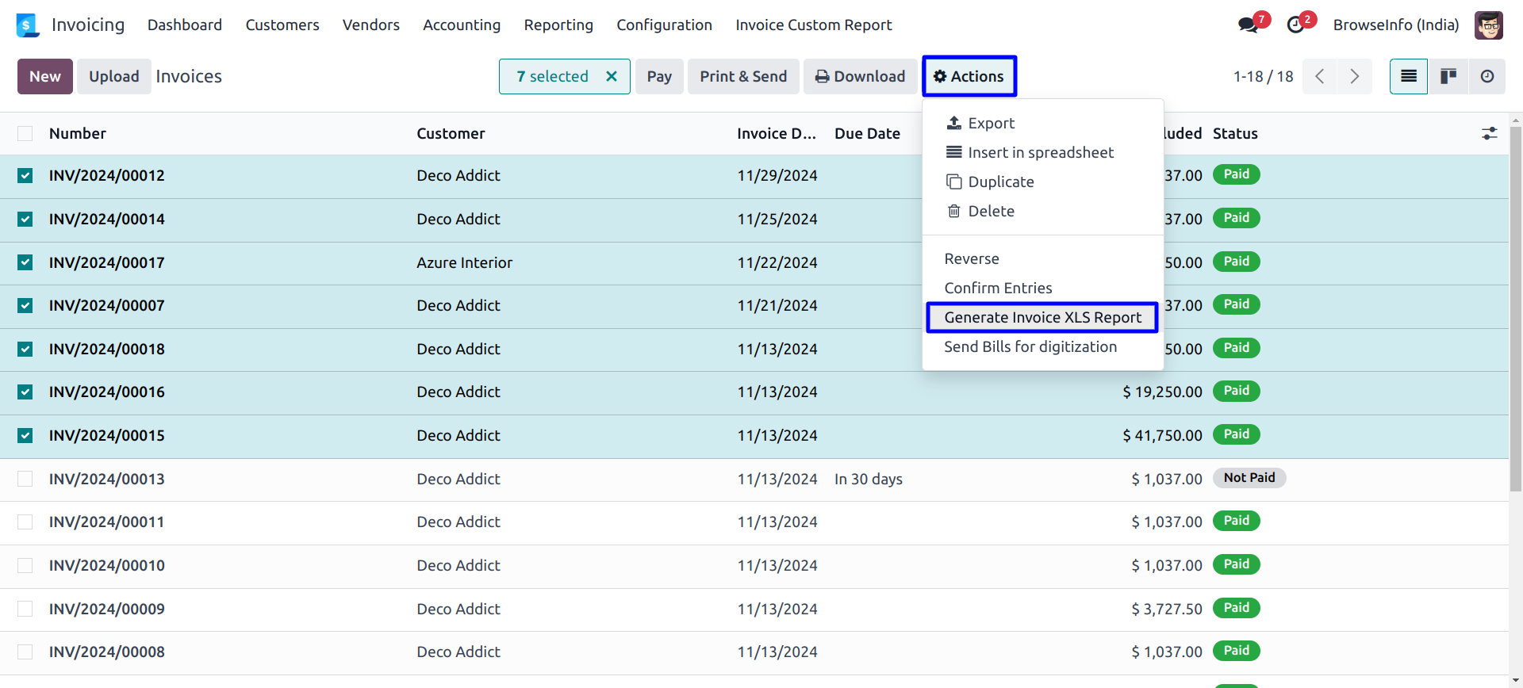The image size is (1523, 688).
Task: Expand the Configuration menu
Action: pyautogui.click(x=664, y=25)
